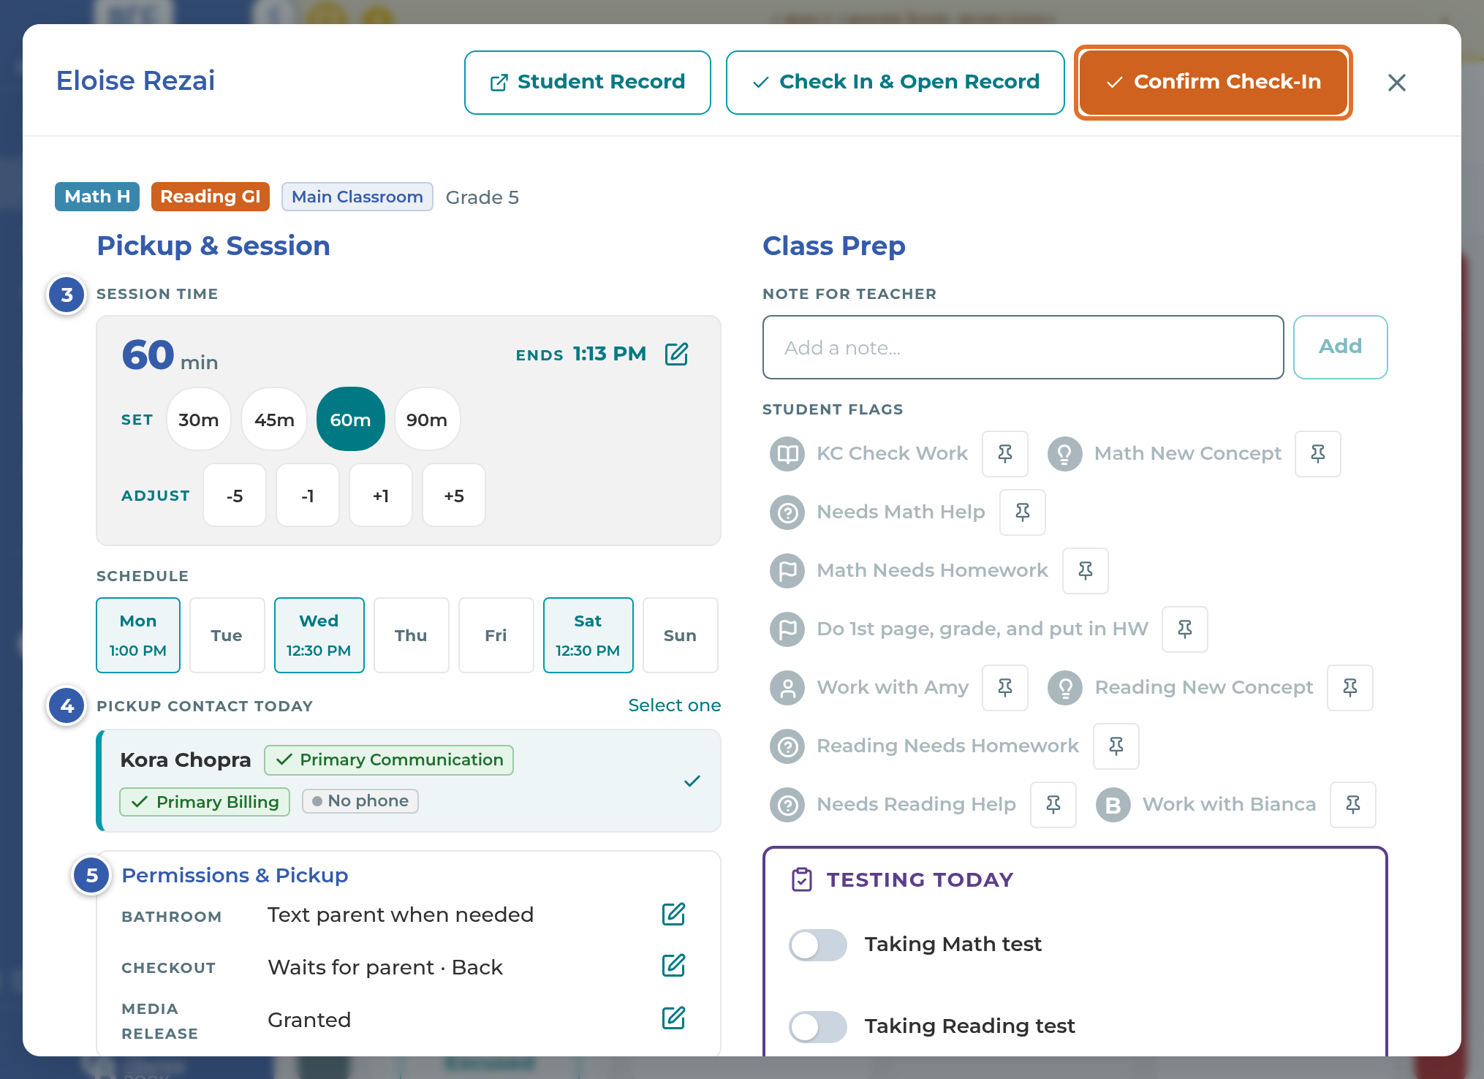Viewport: 1484px width, 1079px height.
Task: Click Check In & Open Record
Action: (896, 83)
